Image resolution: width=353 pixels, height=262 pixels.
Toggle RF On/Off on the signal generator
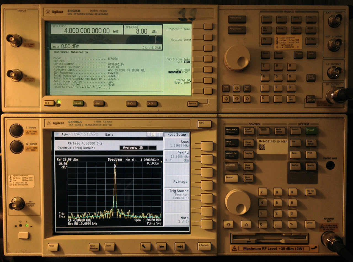(311, 99)
